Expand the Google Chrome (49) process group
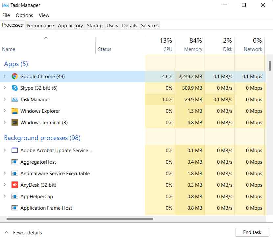The width and height of the screenshot is (273, 239). [5, 76]
